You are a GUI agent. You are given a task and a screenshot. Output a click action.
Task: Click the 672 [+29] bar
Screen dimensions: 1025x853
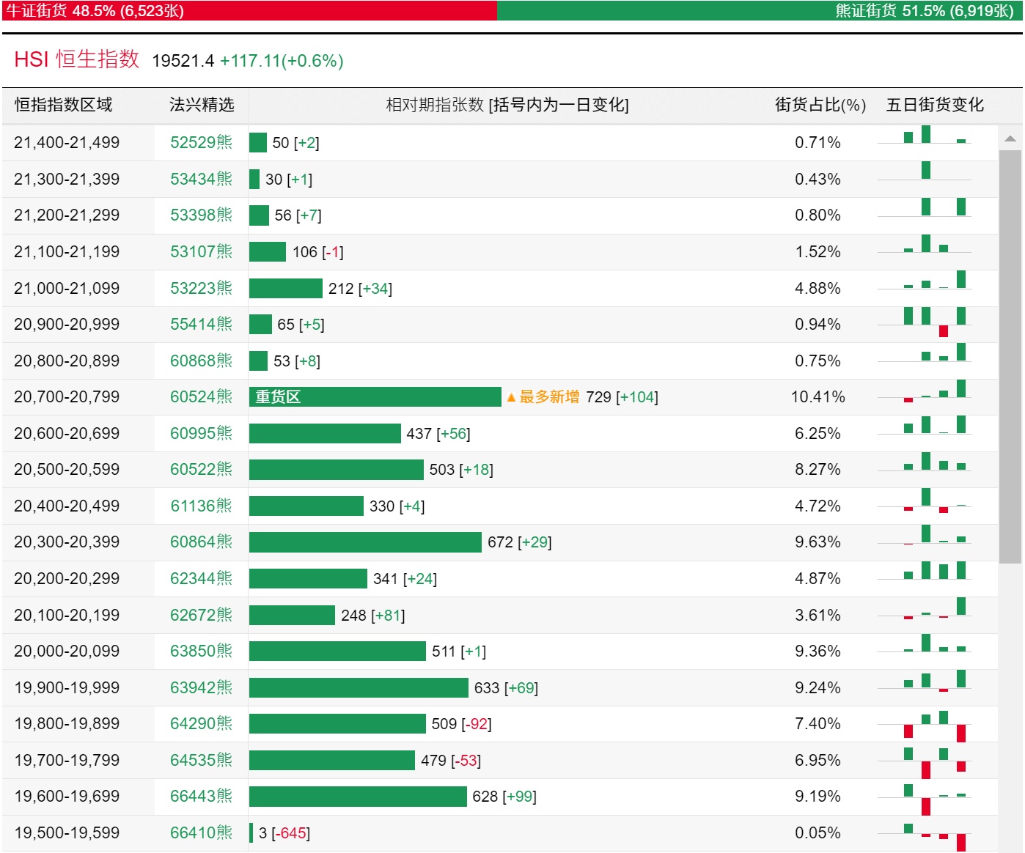point(365,542)
